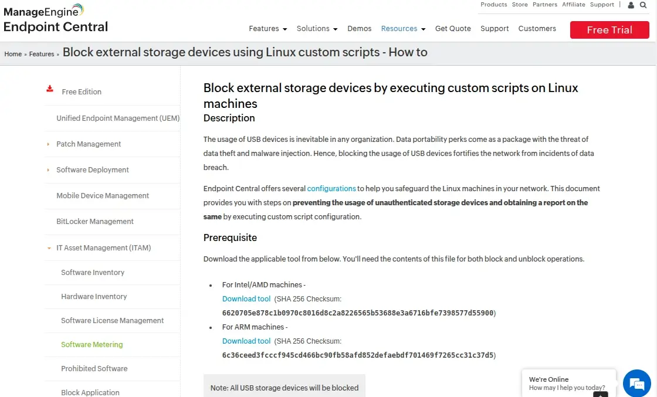Viewport: 657px width, 397px height.
Task: Expand the Resources dropdown menu
Action: pyautogui.click(x=403, y=29)
